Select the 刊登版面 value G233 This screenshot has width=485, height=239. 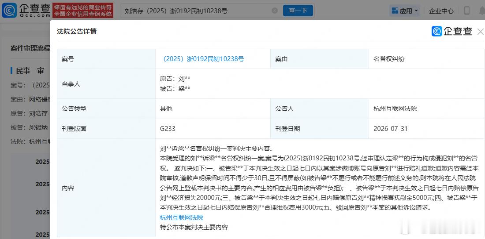[168, 129]
